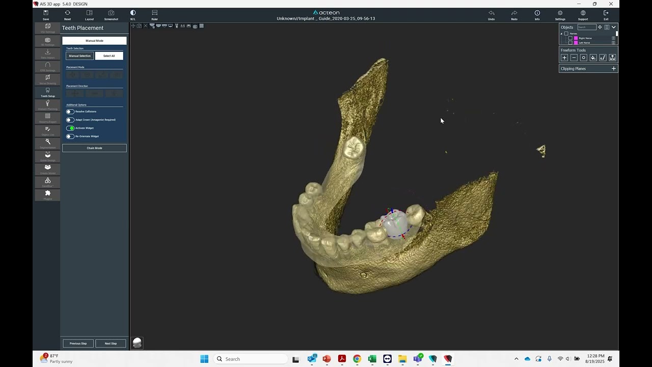Go to Data Import step
Screen dimensions: 652x367
pyautogui.click(x=48, y=54)
